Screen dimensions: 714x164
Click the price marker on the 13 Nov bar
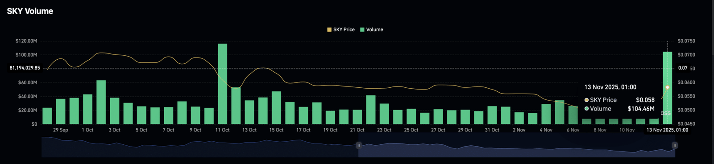(668, 88)
